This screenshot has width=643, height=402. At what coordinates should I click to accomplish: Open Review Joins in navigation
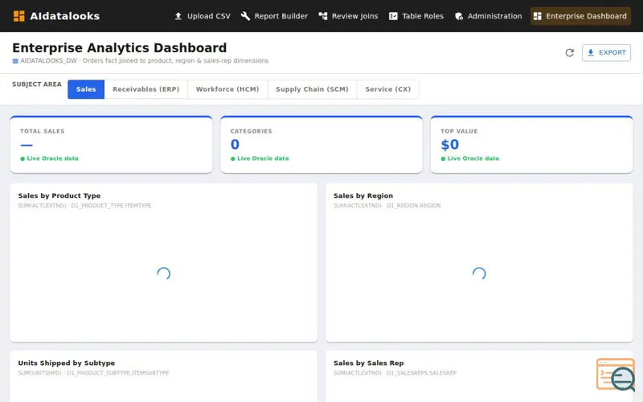click(x=348, y=16)
